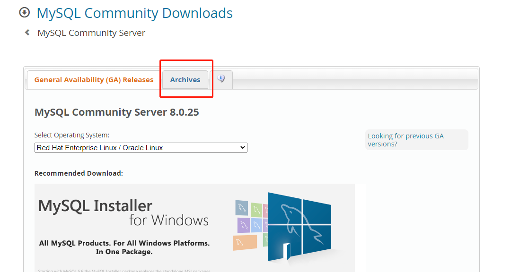Screen dimensions: 511x272
Task: Go back to MySQL Community Server breadcrumb
Action: [x=91, y=33]
